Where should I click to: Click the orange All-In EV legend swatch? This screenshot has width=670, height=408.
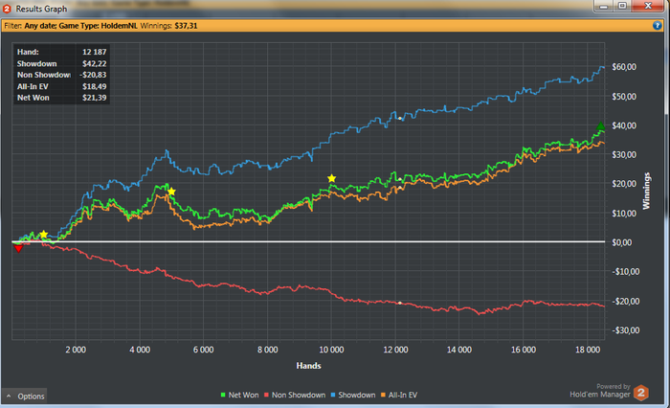point(383,395)
